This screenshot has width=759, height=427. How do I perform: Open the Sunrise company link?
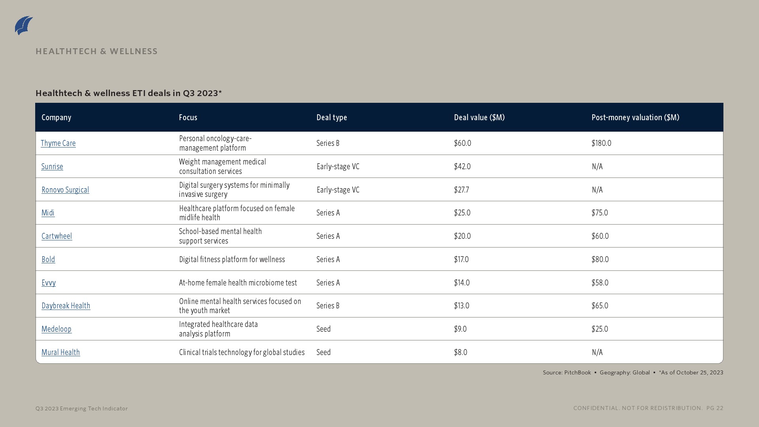coord(52,166)
